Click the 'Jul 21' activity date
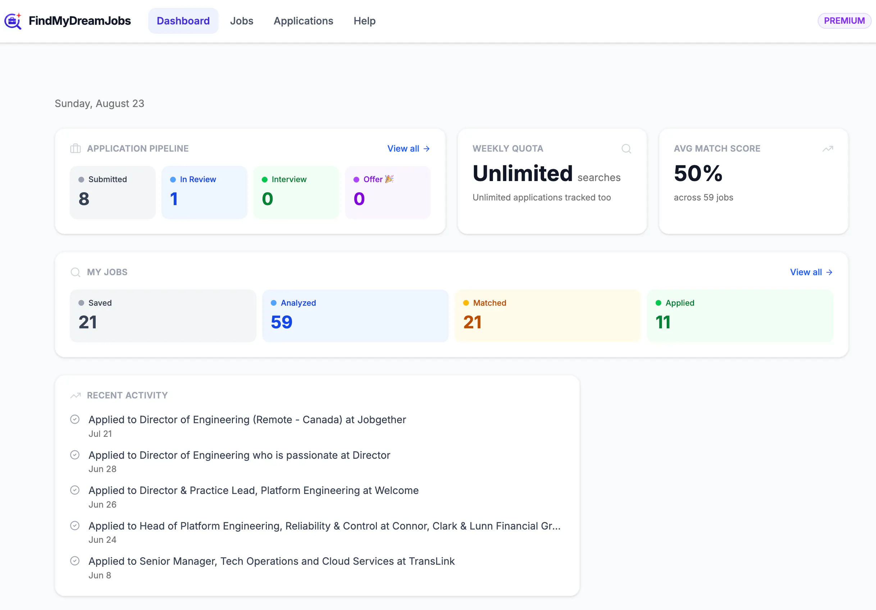The image size is (876, 610). coord(100,434)
